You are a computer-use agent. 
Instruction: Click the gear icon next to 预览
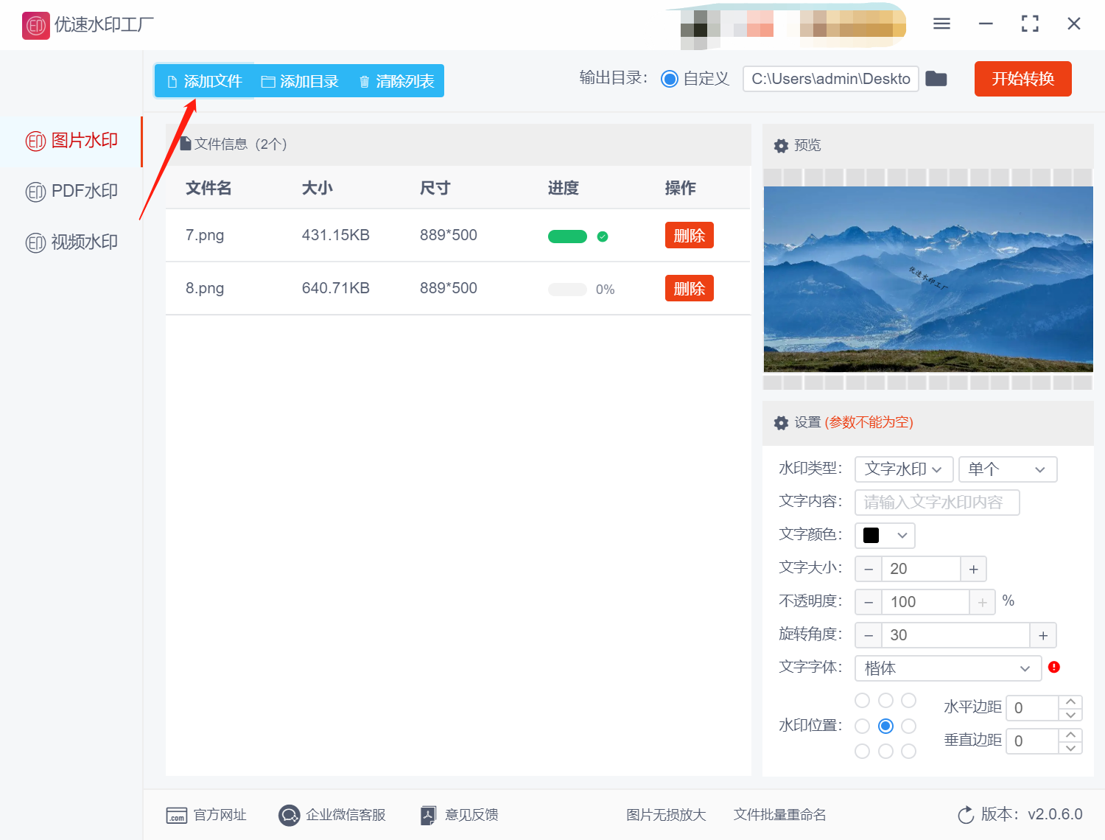pyautogui.click(x=782, y=146)
